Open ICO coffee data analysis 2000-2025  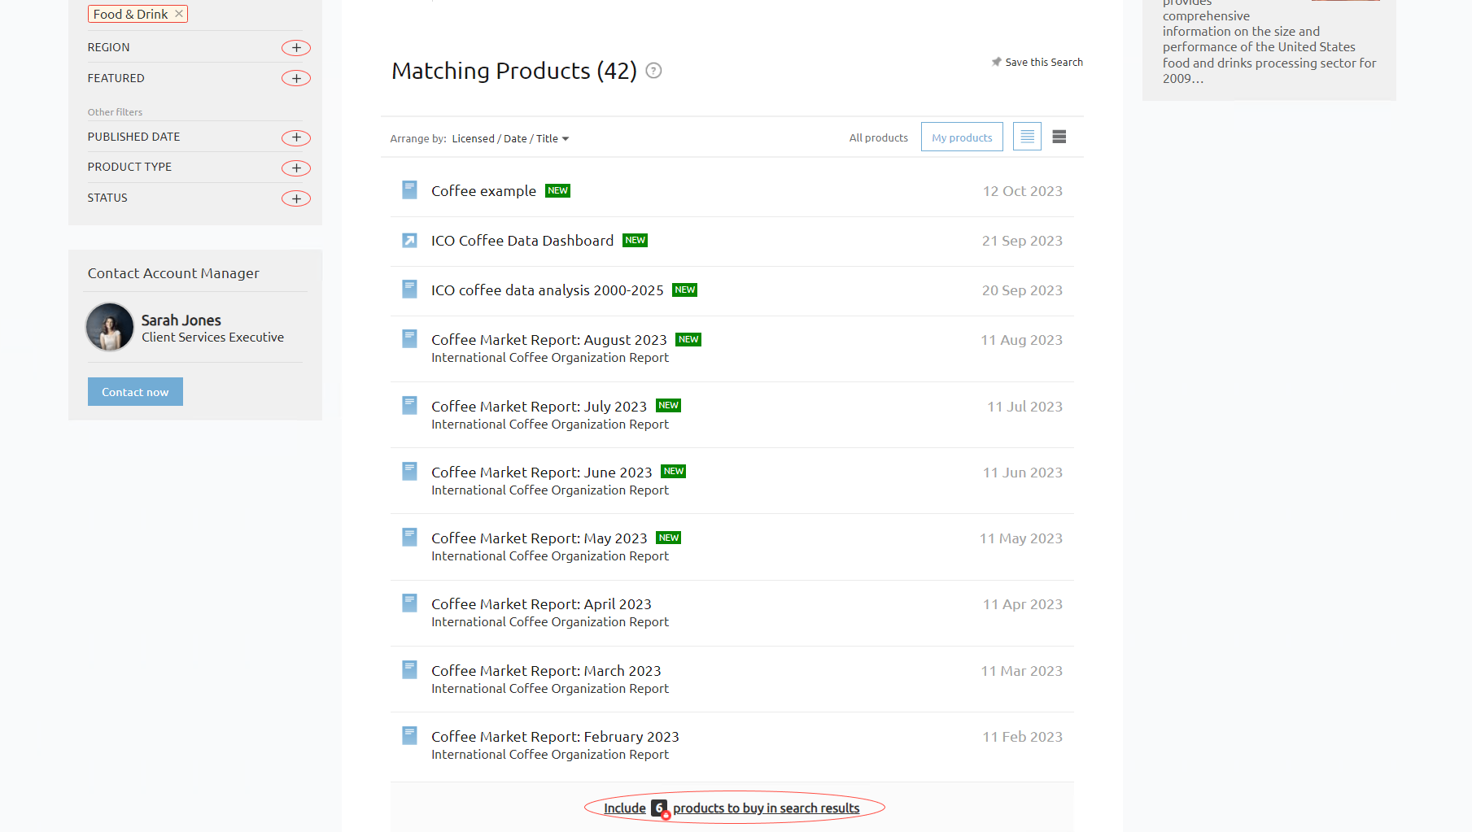(547, 290)
